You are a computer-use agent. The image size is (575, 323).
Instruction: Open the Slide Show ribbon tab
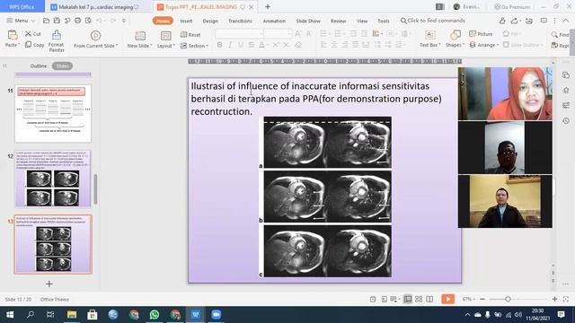[x=308, y=21]
